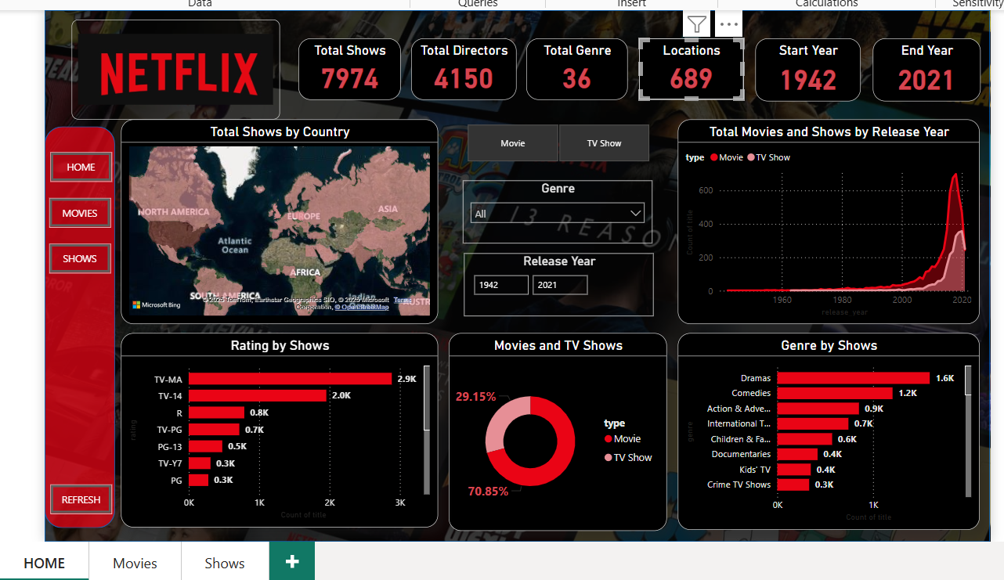Image resolution: width=1004 pixels, height=580 pixels.
Task: Add a new page with plus icon
Action: (x=292, y=562)
